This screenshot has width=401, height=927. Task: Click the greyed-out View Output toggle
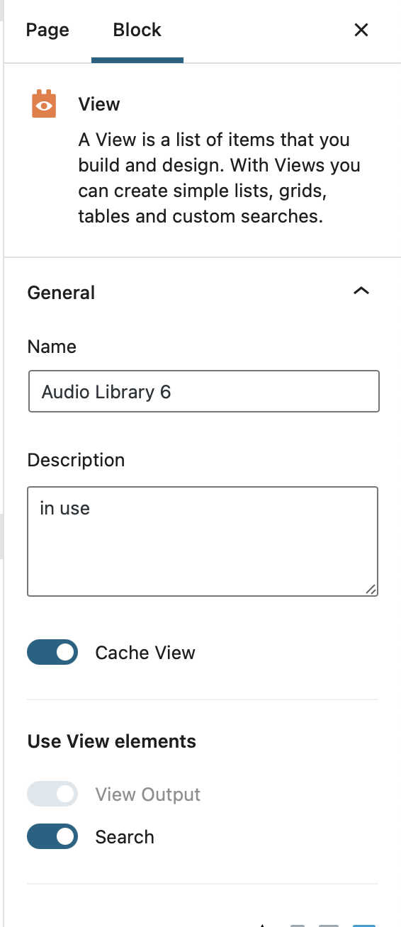[52, 794]
